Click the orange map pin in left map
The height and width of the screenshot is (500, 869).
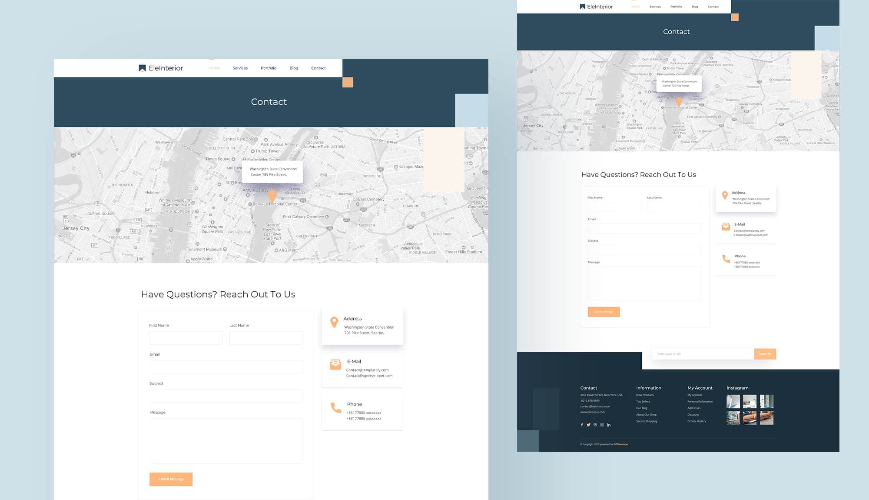pos(272,196)
